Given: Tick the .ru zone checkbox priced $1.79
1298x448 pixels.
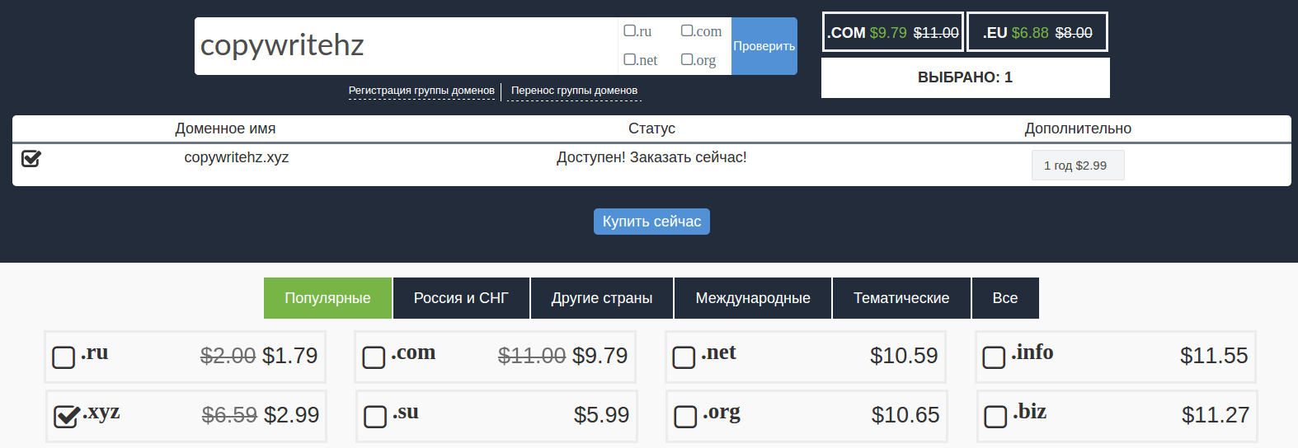Looking at the screenshot, I should 63,357.
